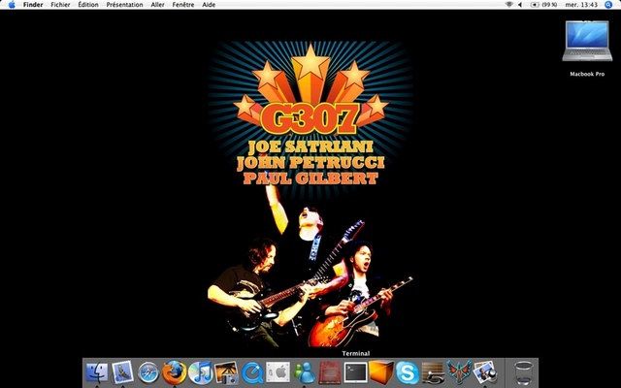621x388 pixels.
Task: Open Spotlight search in menu bar
Action: click(x=608, y=5)
